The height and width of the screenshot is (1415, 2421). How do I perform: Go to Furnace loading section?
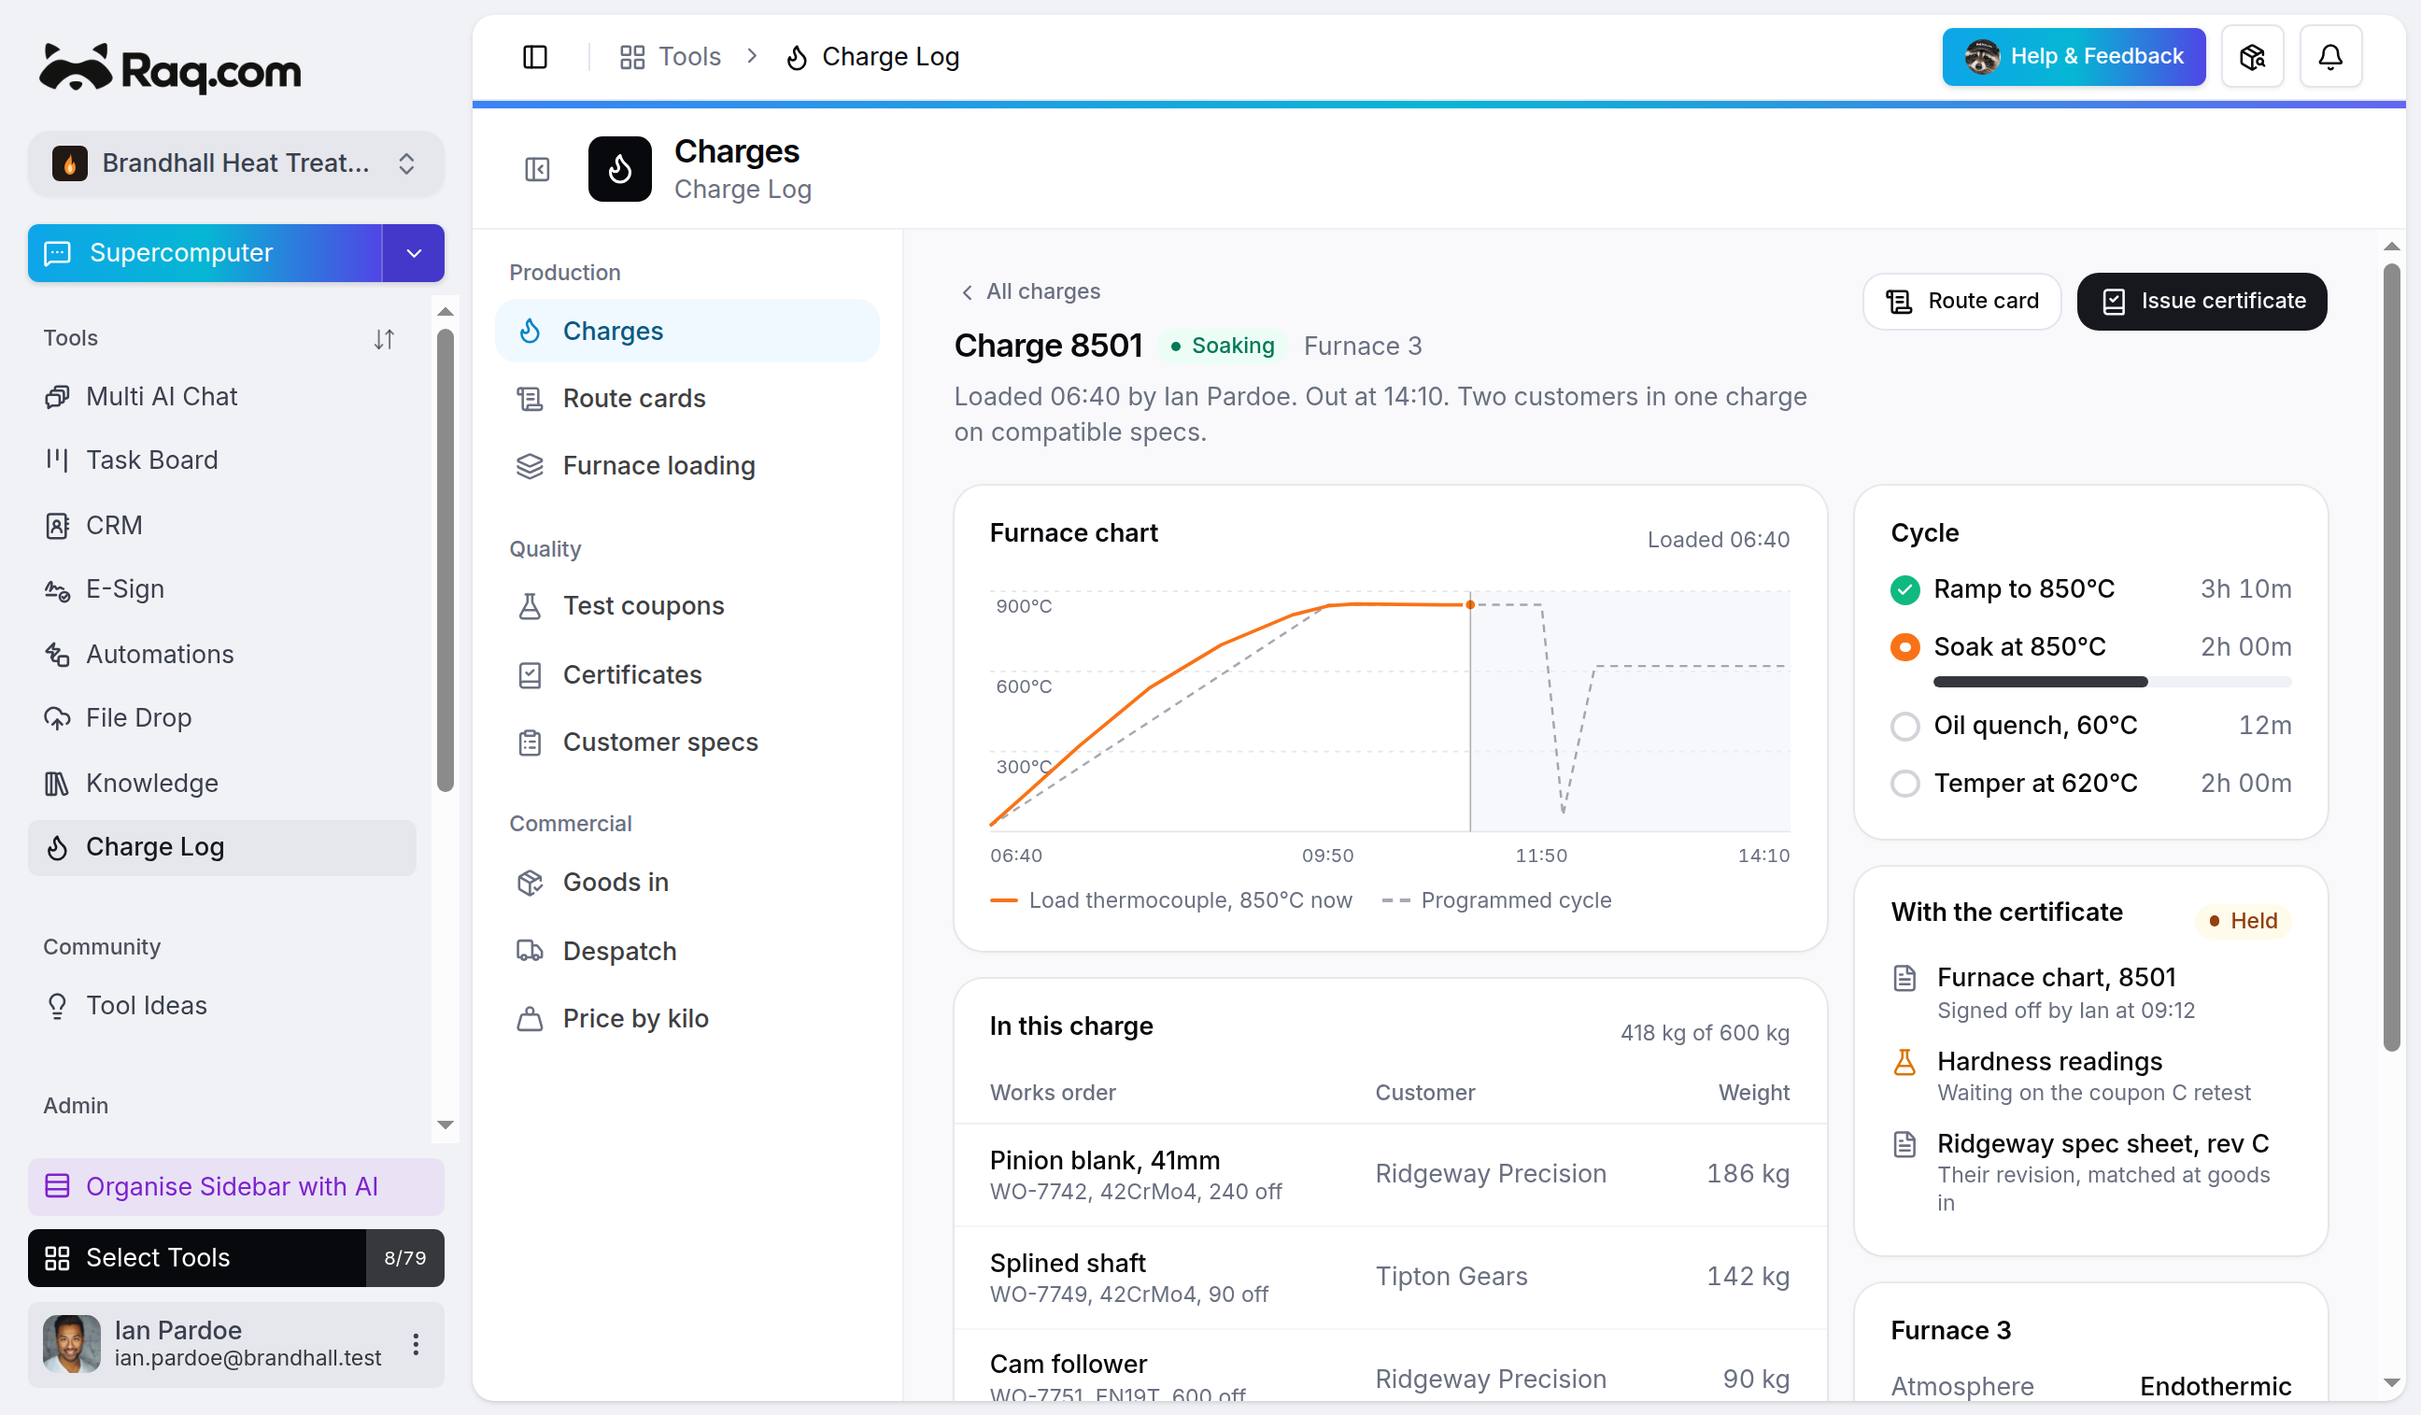pos(687,466)
